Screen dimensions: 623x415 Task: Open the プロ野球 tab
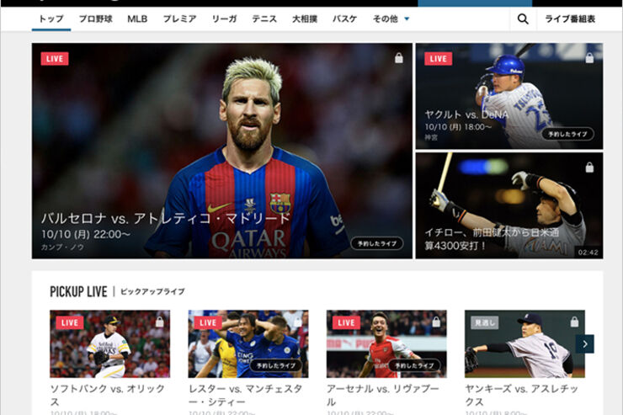click(x=96, y=19)
